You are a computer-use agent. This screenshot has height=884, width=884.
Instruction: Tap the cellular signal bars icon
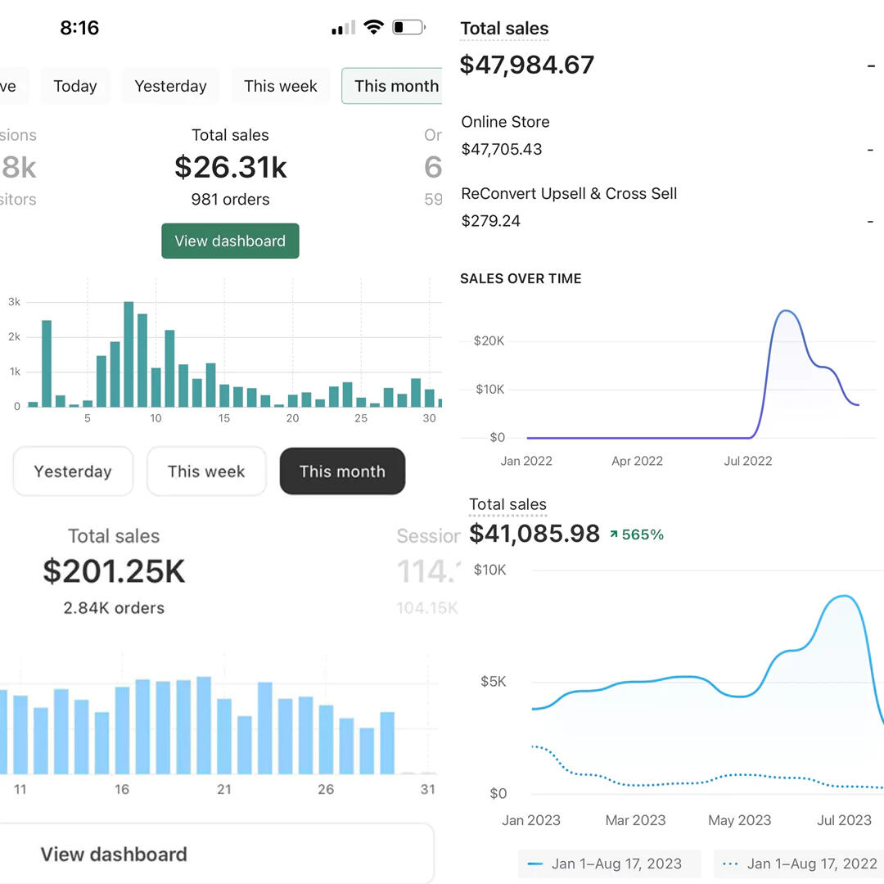[x=342, y=28]
